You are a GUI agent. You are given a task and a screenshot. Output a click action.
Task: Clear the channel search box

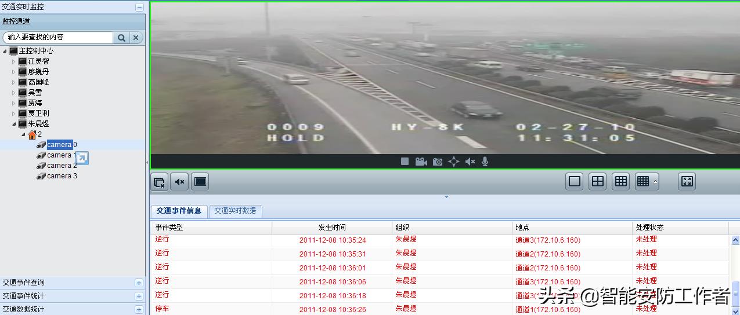click(136, 38)
